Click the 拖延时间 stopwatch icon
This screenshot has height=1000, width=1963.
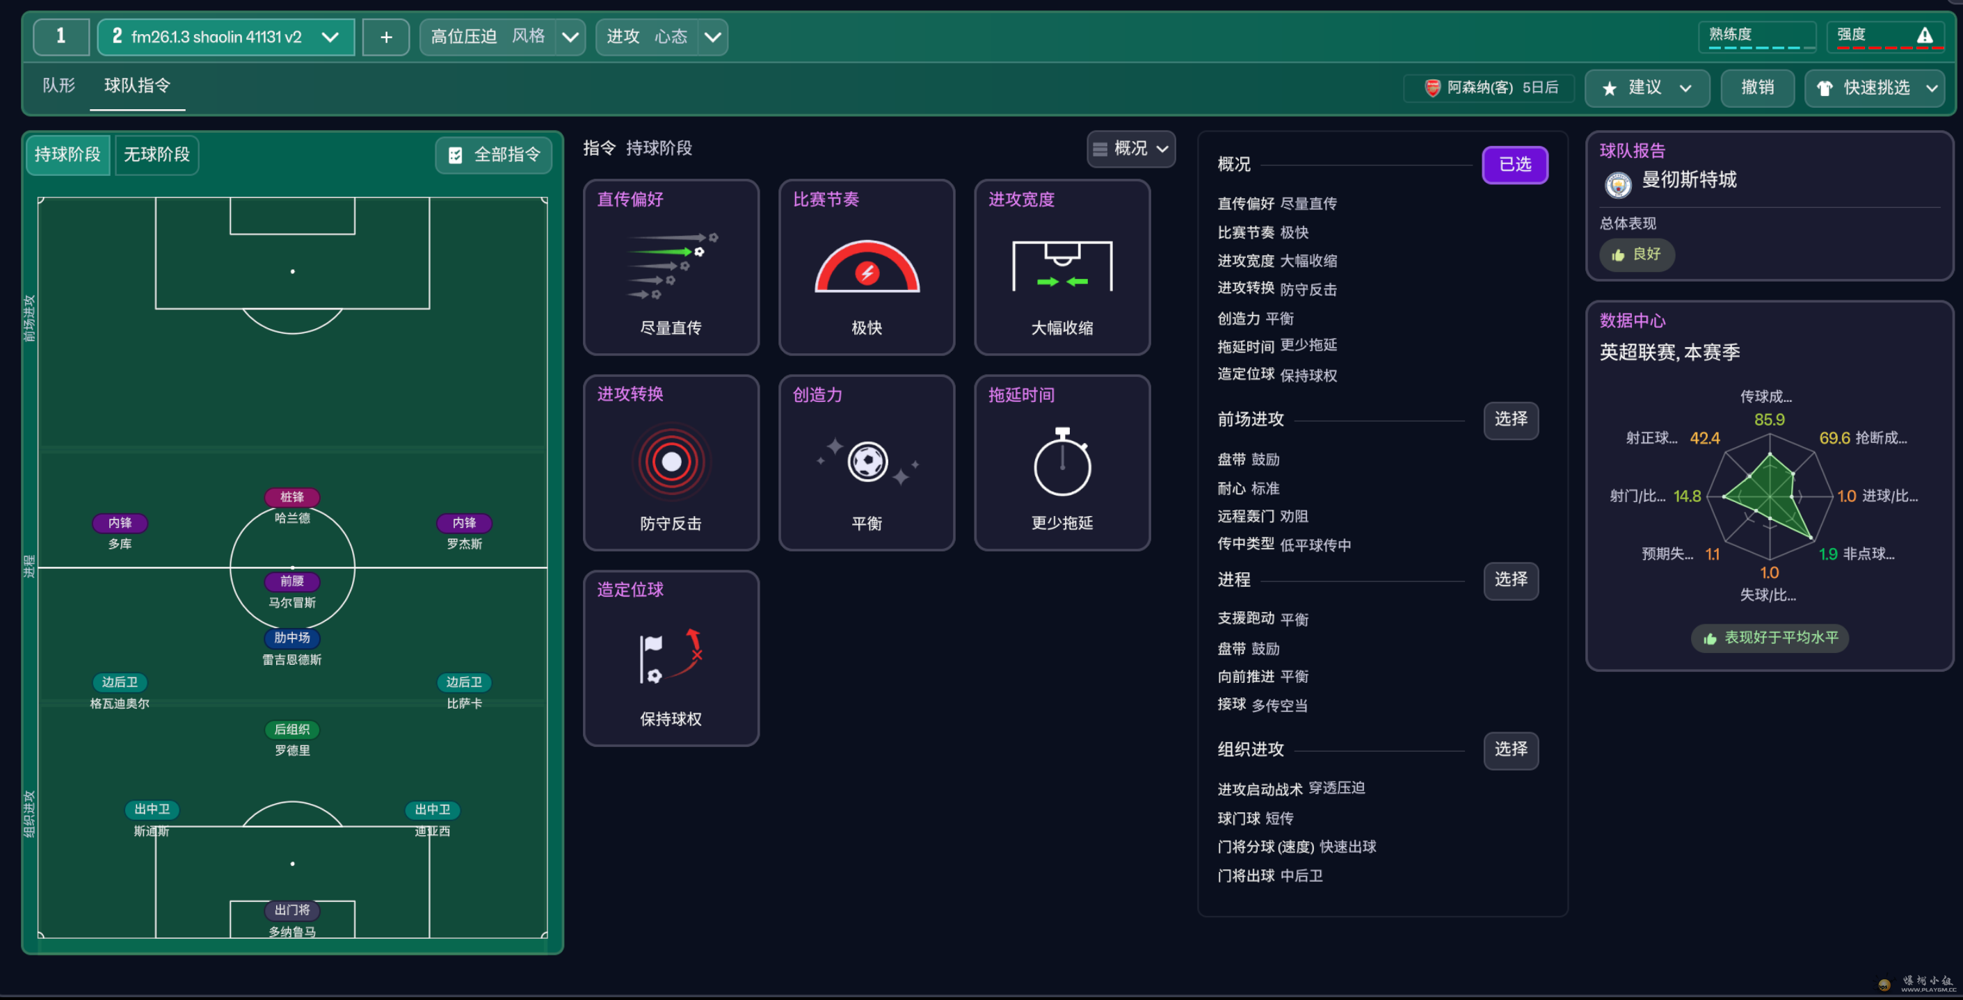tap(1061, 462)
